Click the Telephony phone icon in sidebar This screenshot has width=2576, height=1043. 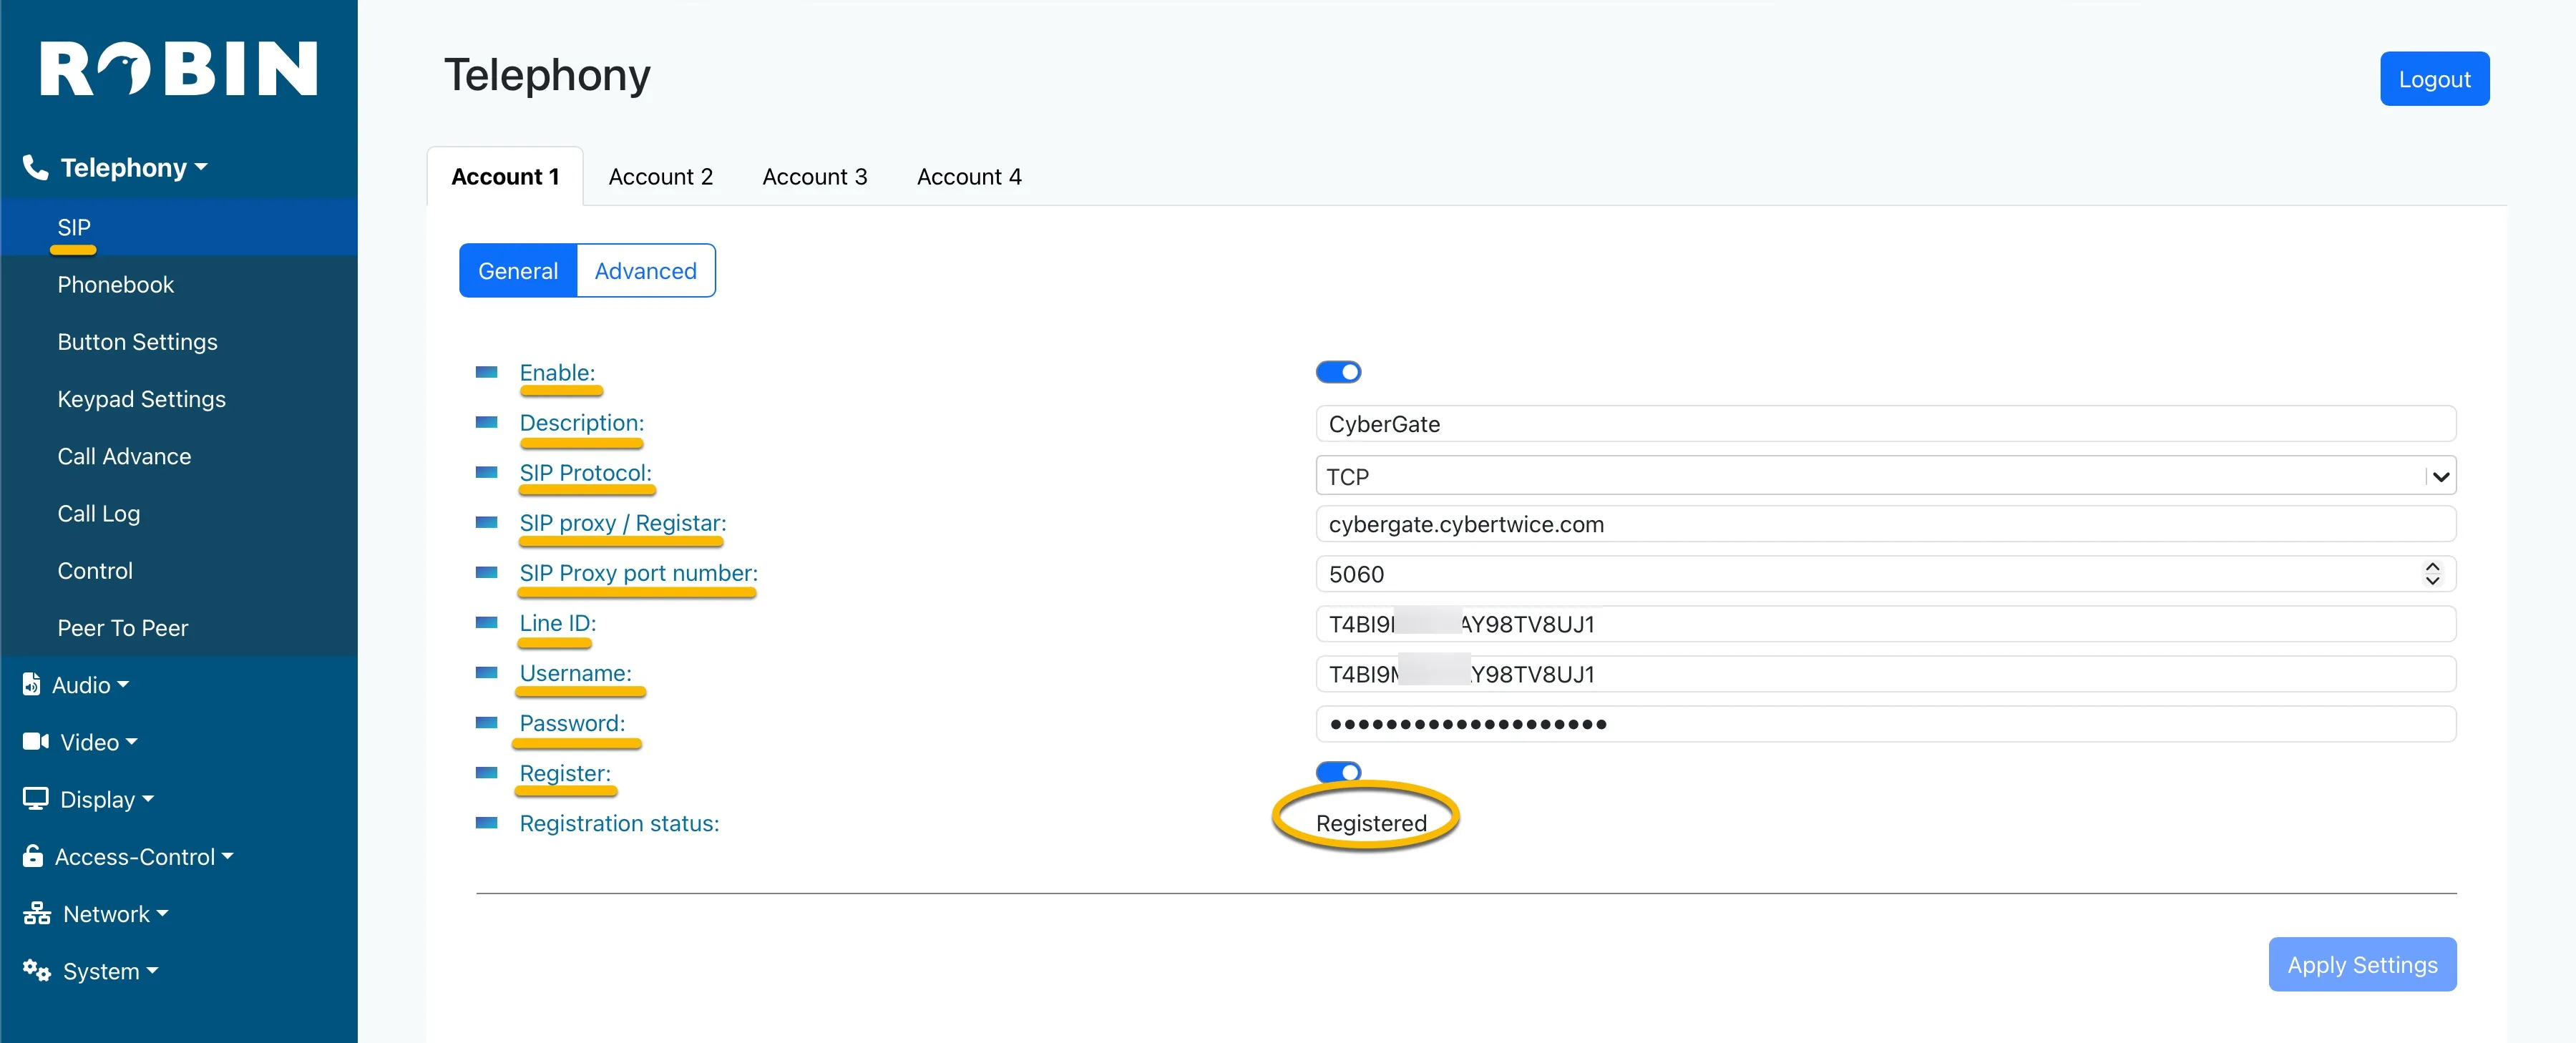pyautogui.click(x=35, y=167)
